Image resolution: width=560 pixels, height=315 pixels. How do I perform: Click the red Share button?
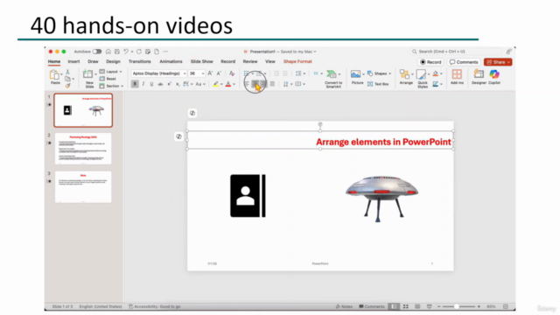tap(498, 62)
